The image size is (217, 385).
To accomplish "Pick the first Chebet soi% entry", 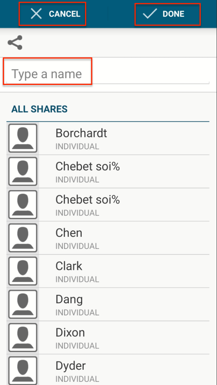I will click(108, 171).
